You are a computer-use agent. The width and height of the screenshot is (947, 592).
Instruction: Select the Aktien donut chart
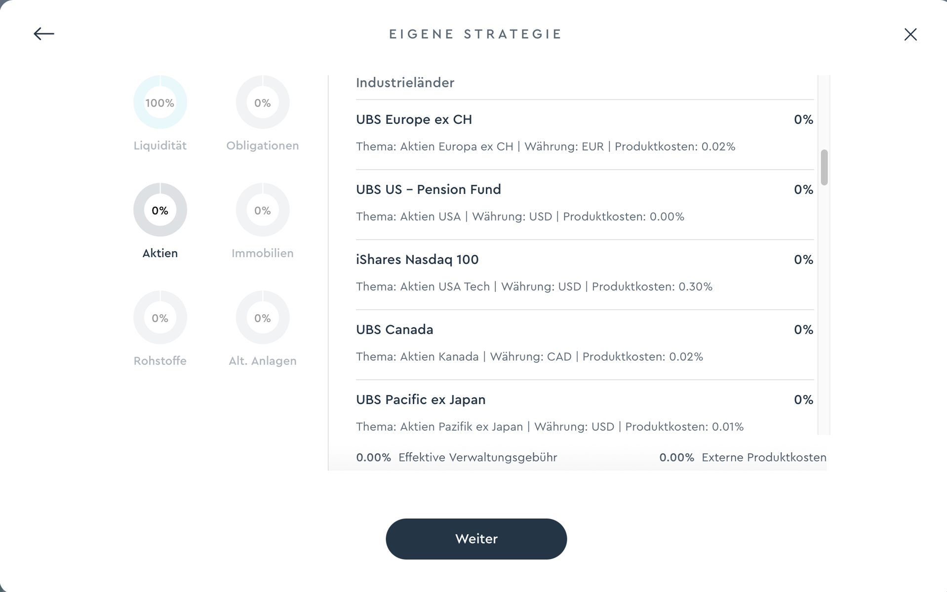pyautogui.click(x=160, y=210)
